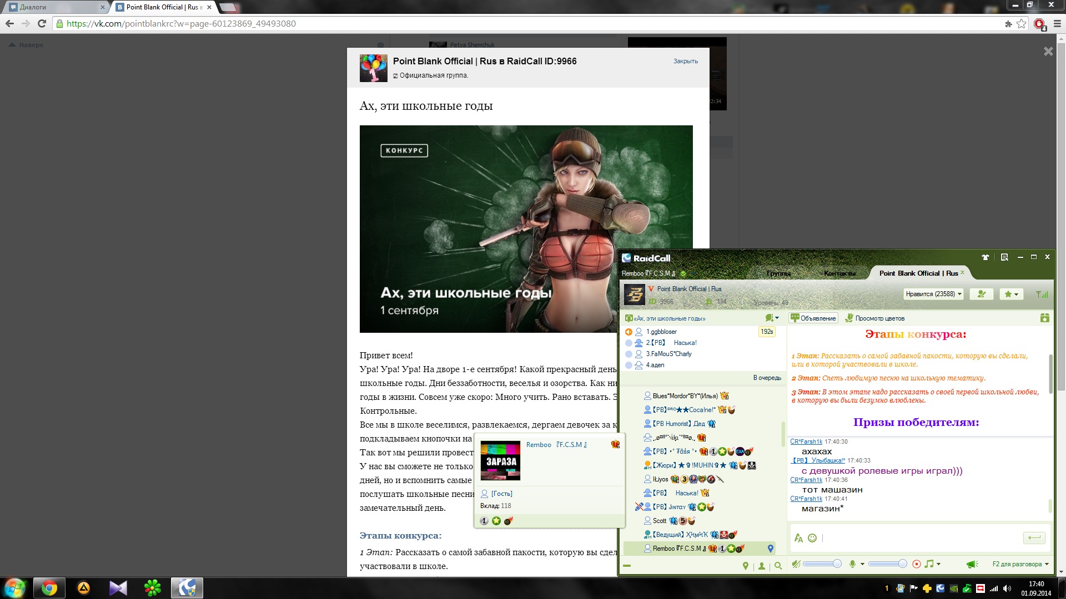
Task: Click the ЗАРАЗА avatar in the user popup
Action: 500,460
